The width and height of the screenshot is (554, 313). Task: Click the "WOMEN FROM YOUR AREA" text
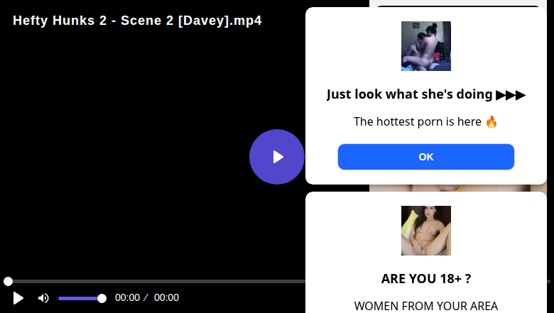coord(425,306)
